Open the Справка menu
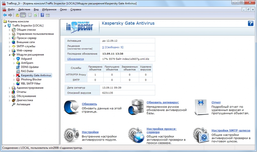 click(x=76, y=9)
